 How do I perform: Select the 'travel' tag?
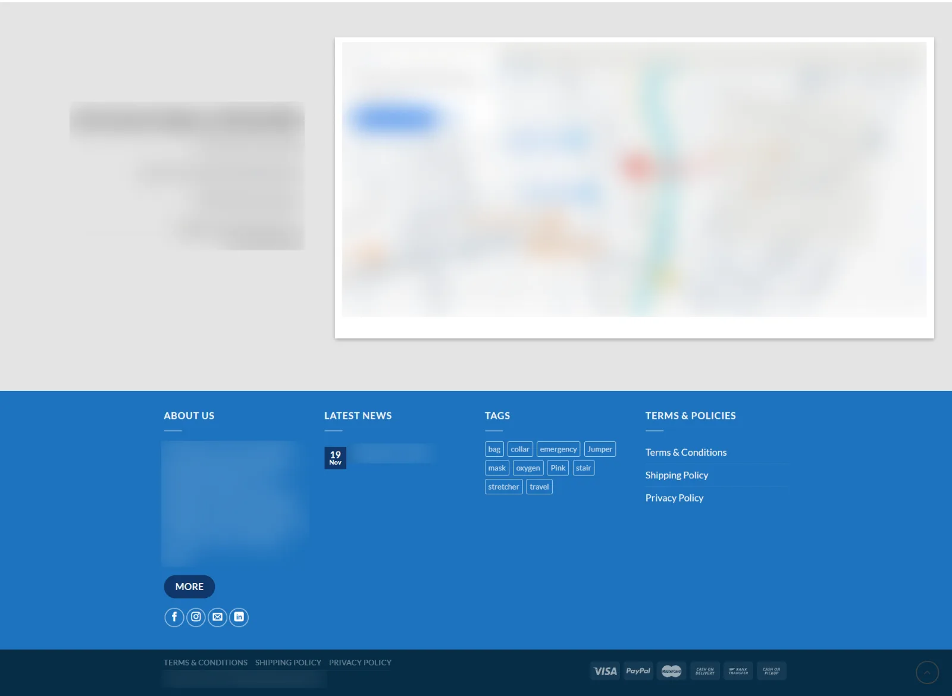[x=540, y=487]
